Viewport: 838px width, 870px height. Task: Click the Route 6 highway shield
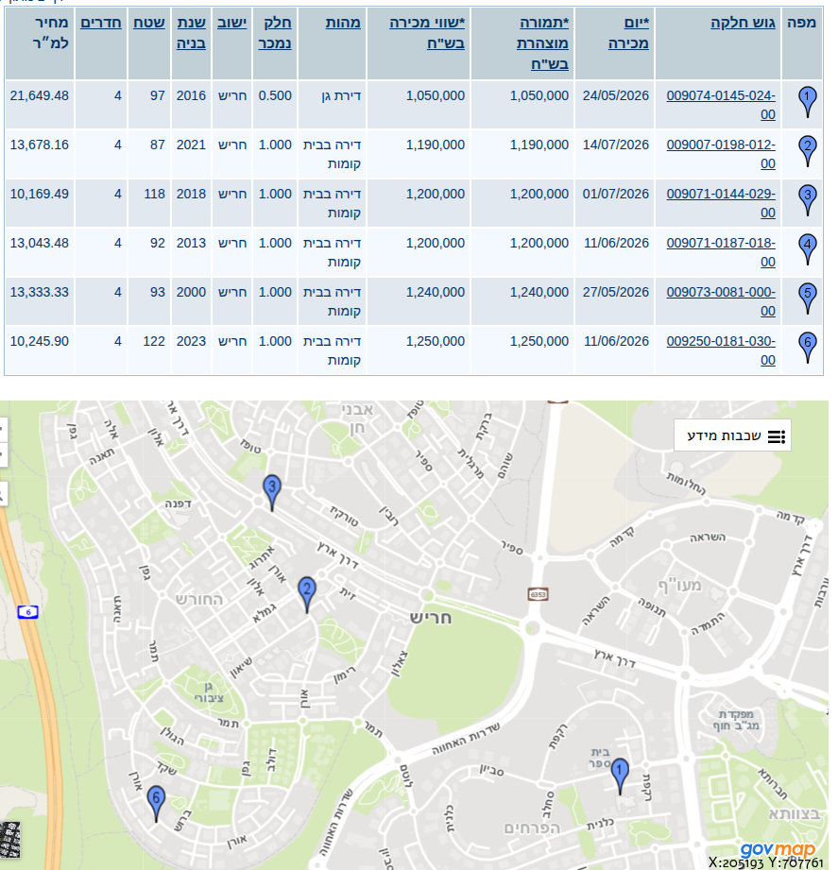(x=27, y=612)
